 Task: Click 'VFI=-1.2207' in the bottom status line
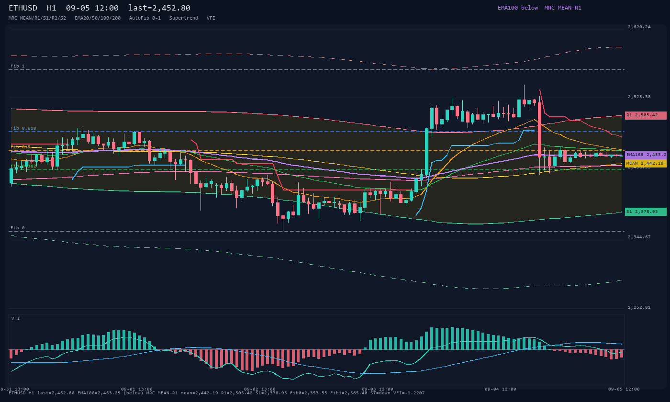[409, 393]
